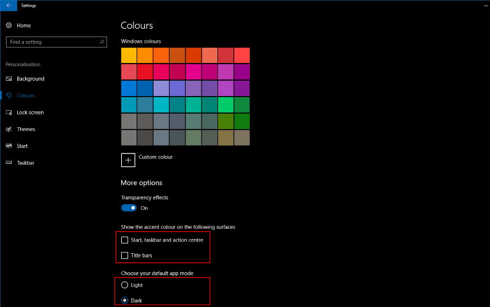Image resolution: width=490 pixels, height=307 pixels.
Task: Click the back arrow in Settings title bar
Action: 9,6
